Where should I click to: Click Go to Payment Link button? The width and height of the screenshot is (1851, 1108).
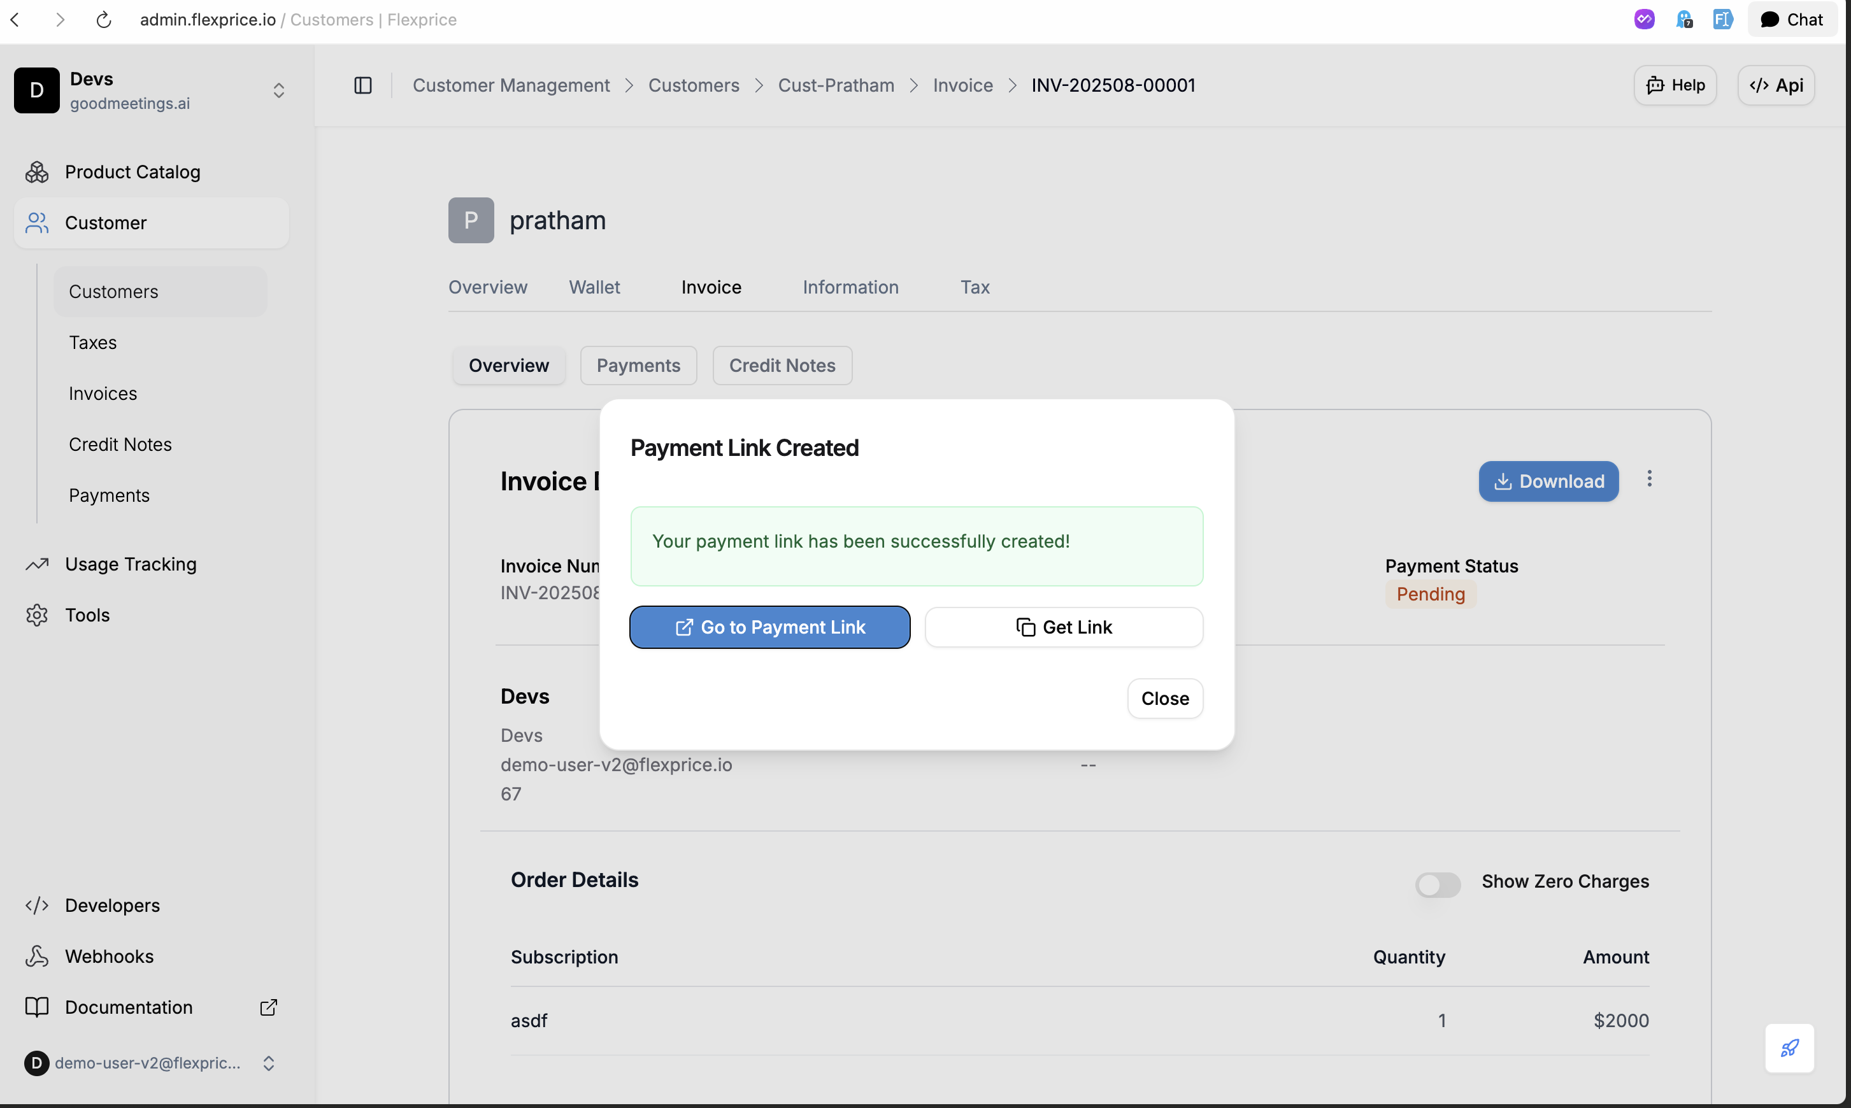(x=769, y=627)
